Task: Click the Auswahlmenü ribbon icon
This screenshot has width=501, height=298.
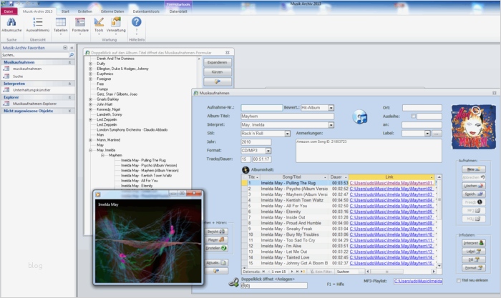Action: pos(37,23)
